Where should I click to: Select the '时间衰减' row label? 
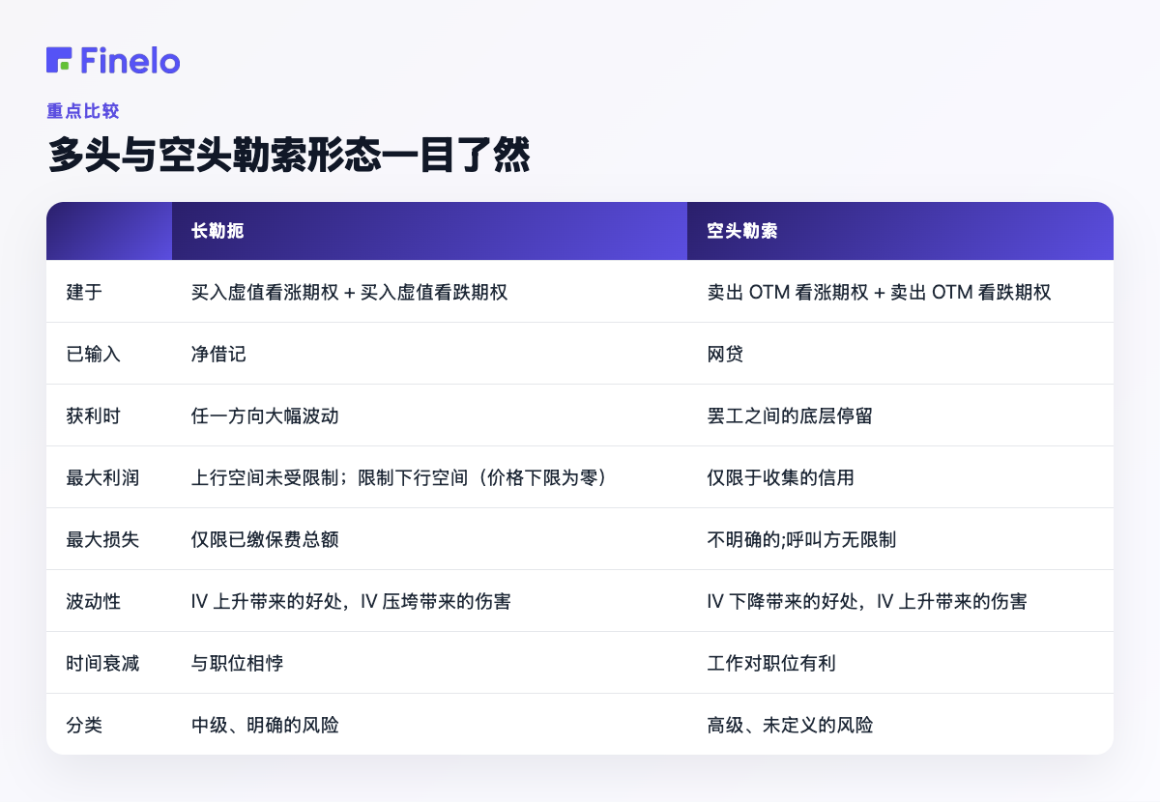(102, 663)
